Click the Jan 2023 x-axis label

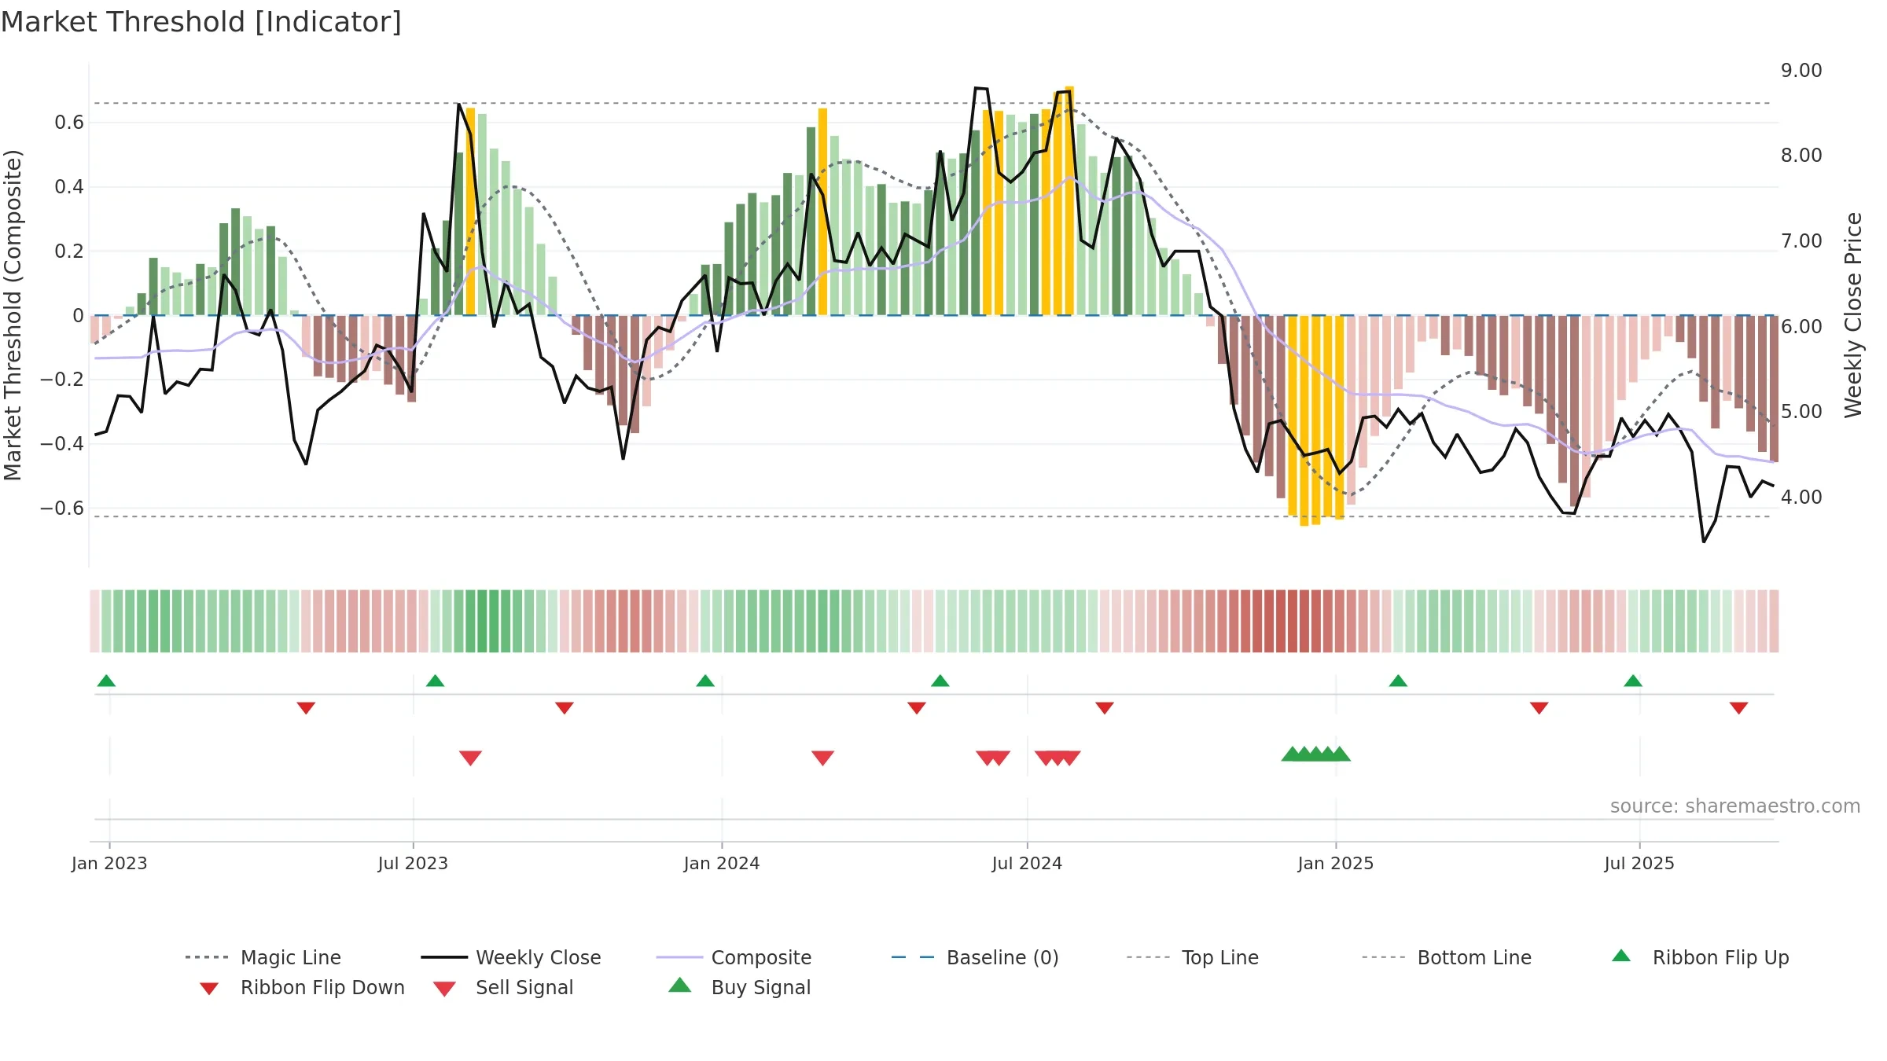(x=109, y=864)
